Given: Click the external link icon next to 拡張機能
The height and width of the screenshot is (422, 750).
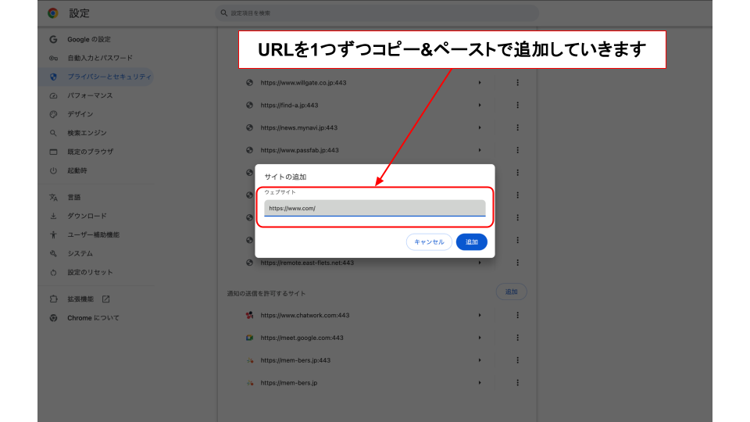Looking at the screenshot, I should (x=106, y=299).
